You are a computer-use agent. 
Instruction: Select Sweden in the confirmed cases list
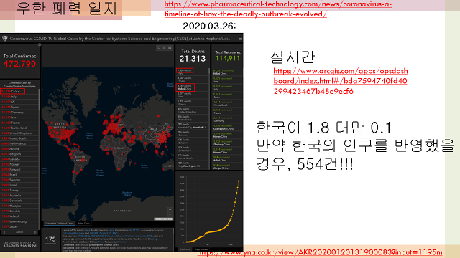(19, 180)
